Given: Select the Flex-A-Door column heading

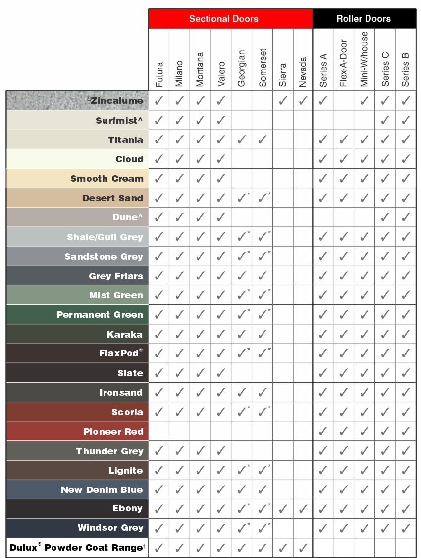Looking at the screenshot, I should coord(343,63).
